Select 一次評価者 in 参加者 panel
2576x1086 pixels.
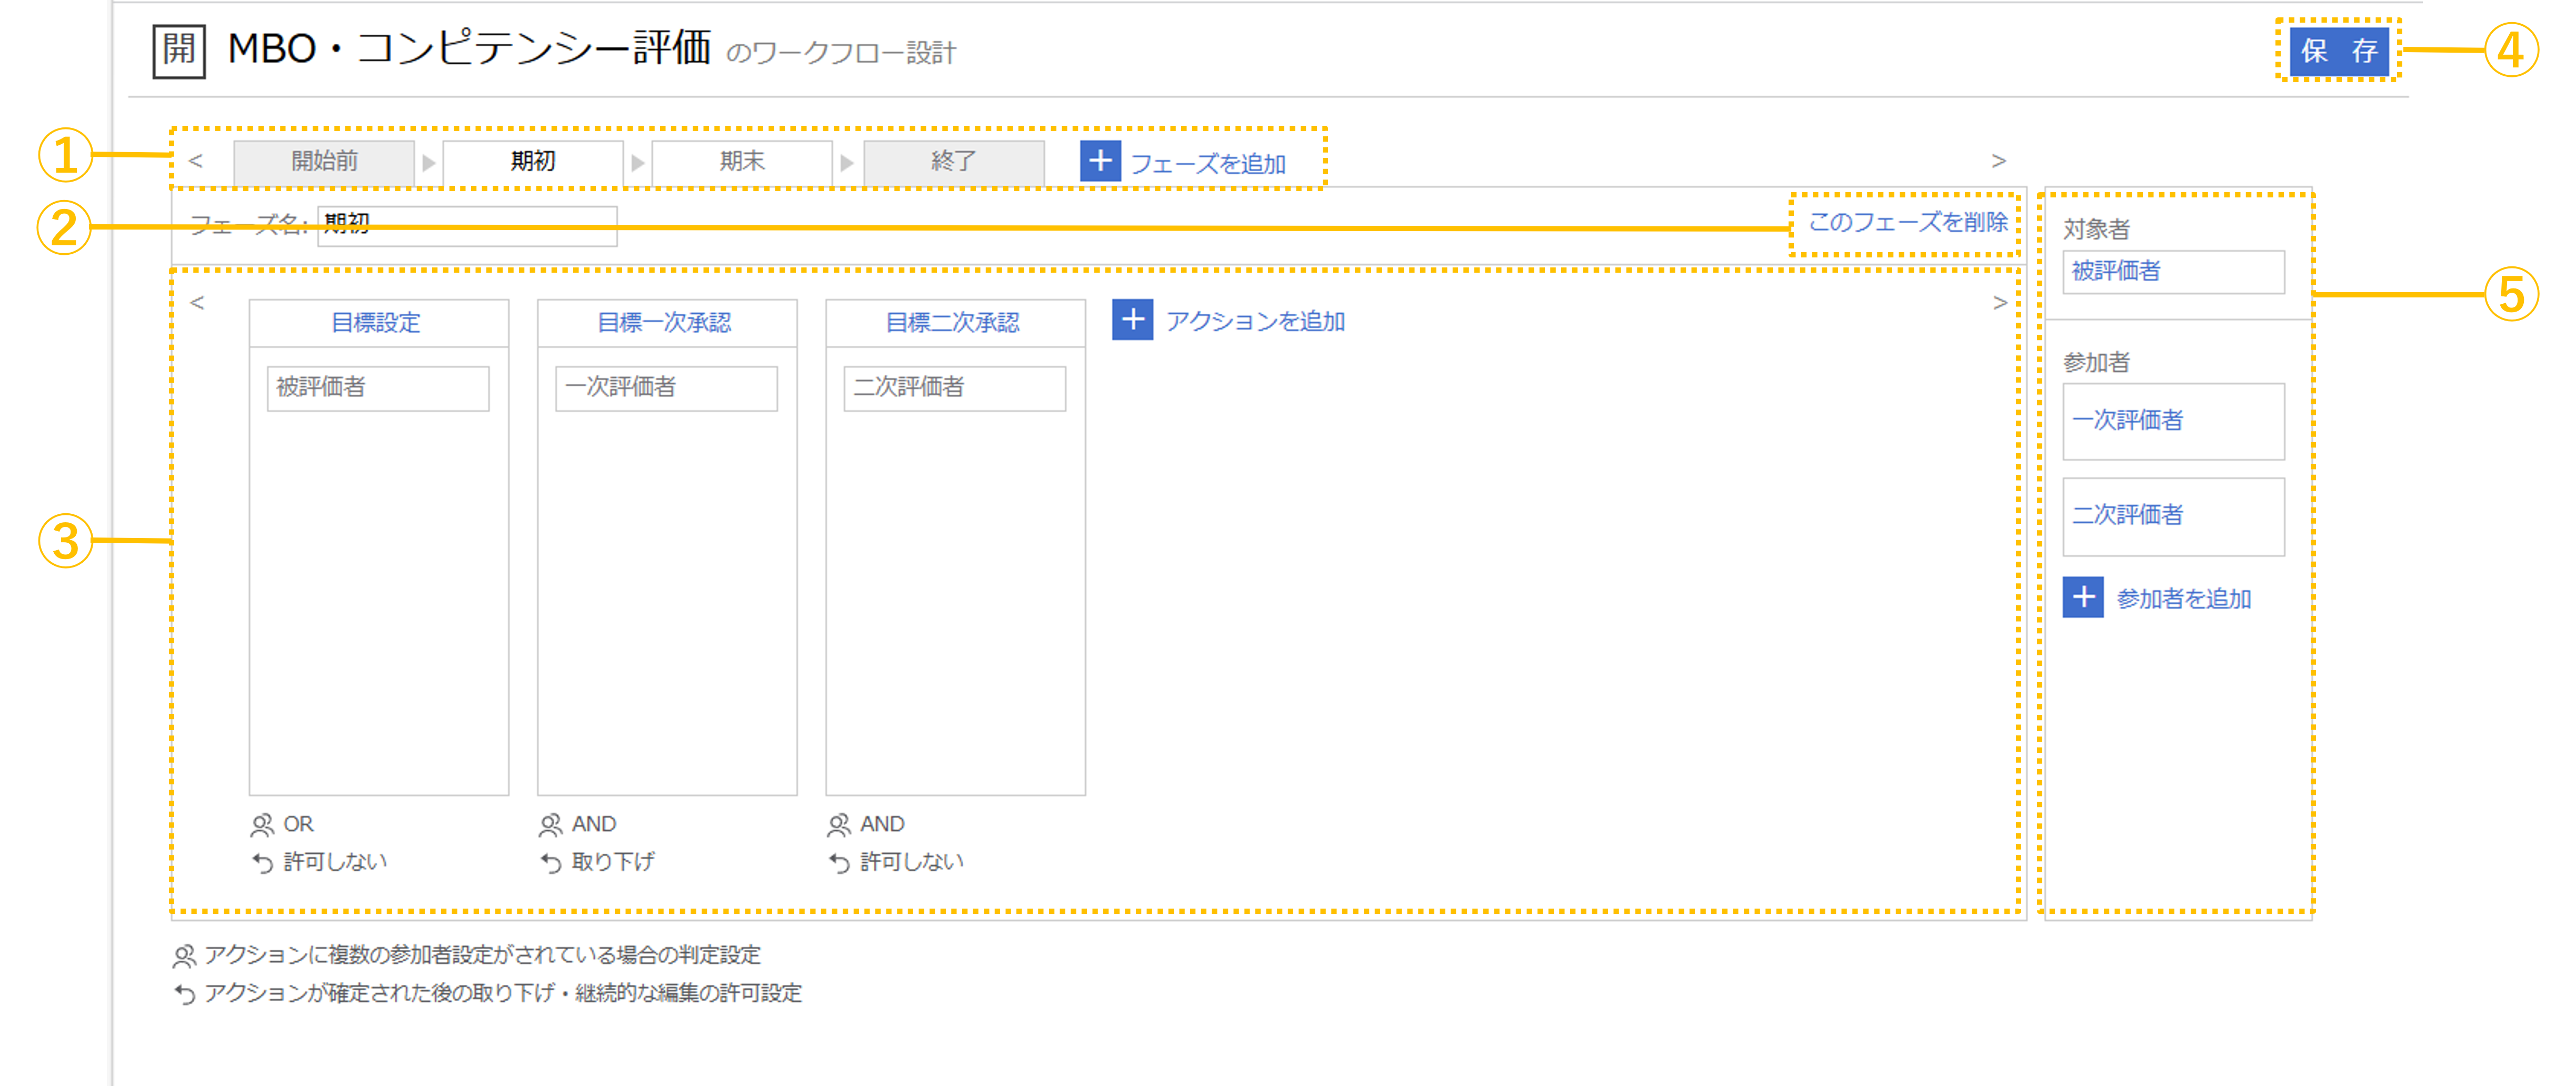point(2173,421)
